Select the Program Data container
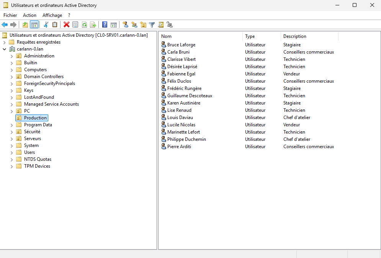The width and height of the screenshot is (381, 258). (38, 125)
